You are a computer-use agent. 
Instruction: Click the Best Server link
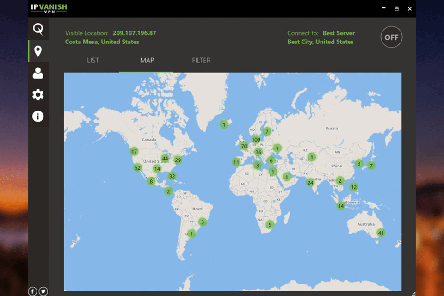point(339,33)
